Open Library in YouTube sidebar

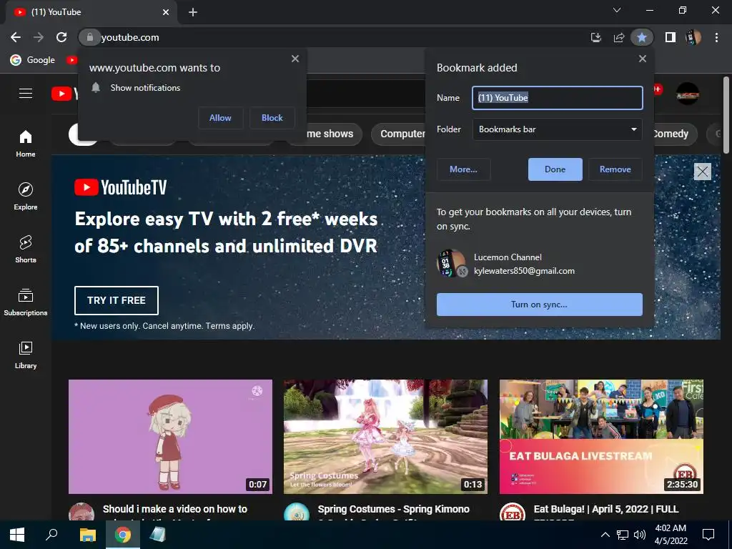[26, 355]
